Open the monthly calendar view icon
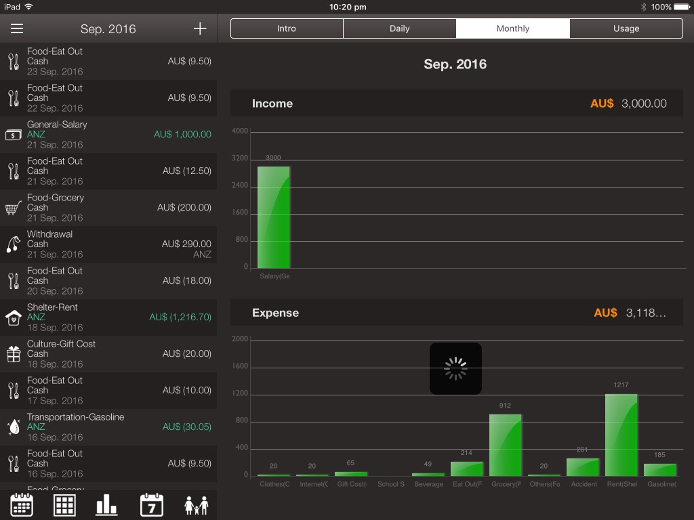 click(22, 505)
